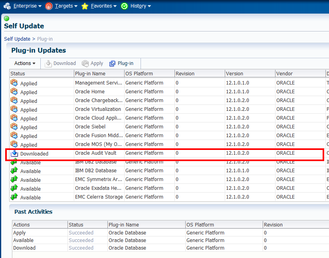Click the Plug-in icon in toolbar
The image size is (329, 258).
tap(112, 63)
